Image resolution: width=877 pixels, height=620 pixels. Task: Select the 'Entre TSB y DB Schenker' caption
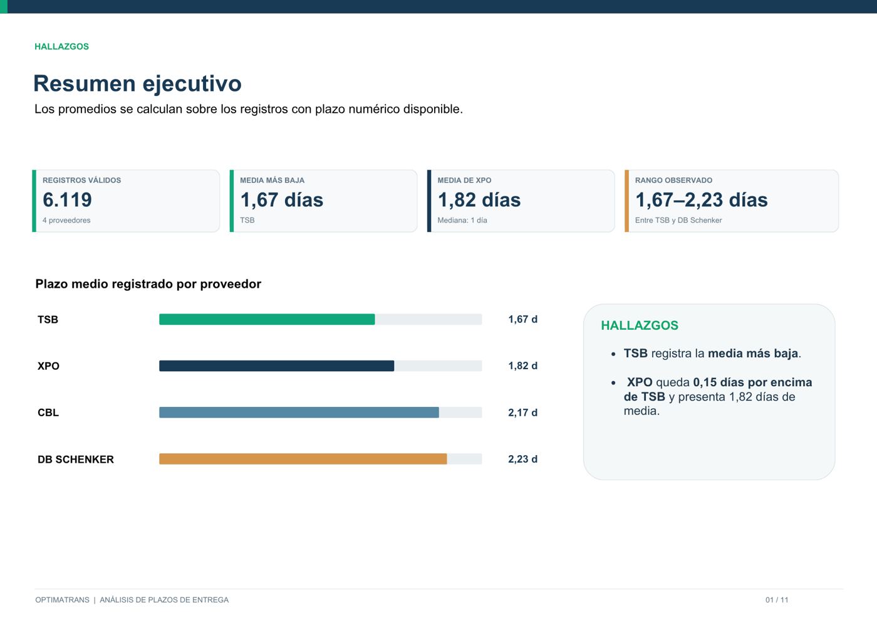(x=678, y=220)
